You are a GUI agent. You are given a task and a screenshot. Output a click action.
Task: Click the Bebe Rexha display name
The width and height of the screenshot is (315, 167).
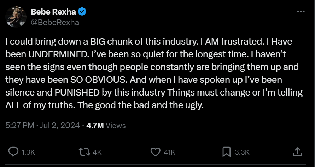(x=53, y=12)
